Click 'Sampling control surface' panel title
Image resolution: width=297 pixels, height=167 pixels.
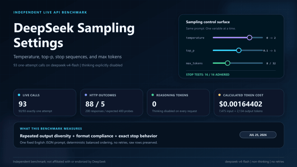click(208, 22)
